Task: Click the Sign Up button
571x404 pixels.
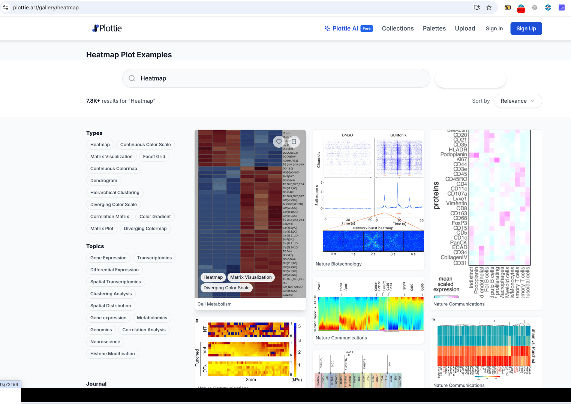Action: click(x=526, y=28)
